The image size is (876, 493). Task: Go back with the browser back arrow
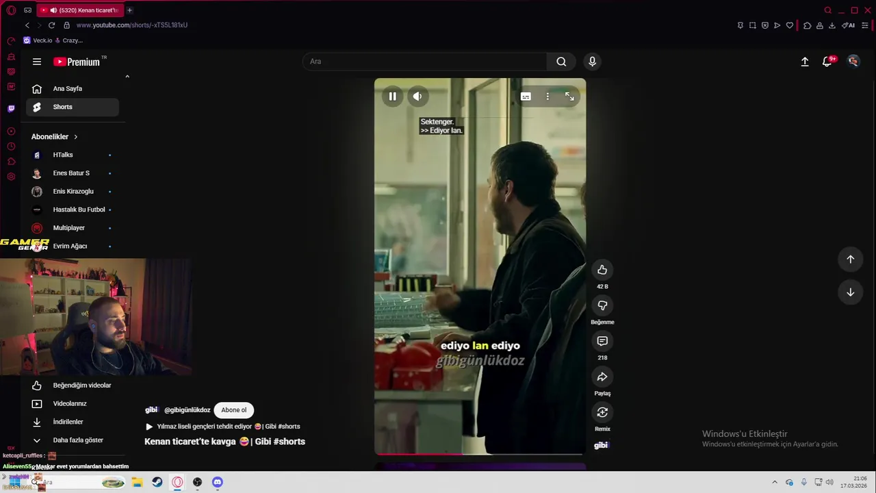27,25
